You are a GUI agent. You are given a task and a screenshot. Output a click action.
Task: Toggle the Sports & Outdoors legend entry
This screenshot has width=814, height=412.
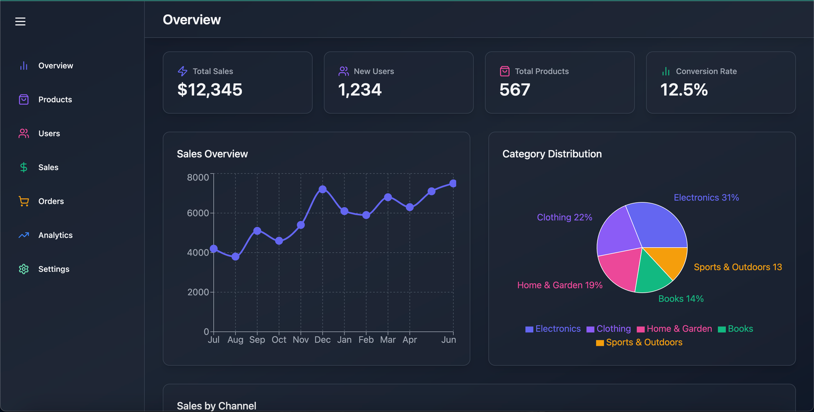pos(639,342)
